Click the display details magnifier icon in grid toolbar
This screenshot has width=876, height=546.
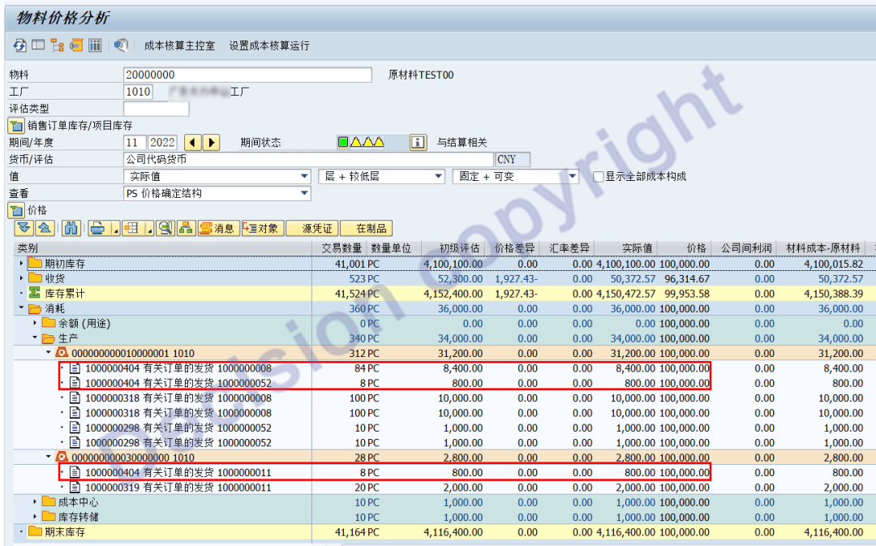point(165,228)
